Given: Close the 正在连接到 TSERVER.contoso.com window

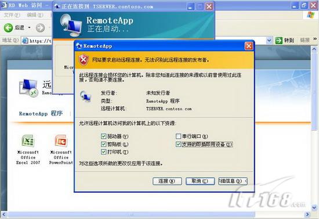Looking at the screenshot, I should pyautogui.click(x=209, y=6).
